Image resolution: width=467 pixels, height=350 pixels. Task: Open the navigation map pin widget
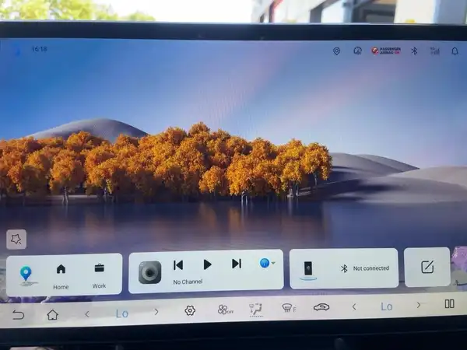coord(26,274)
